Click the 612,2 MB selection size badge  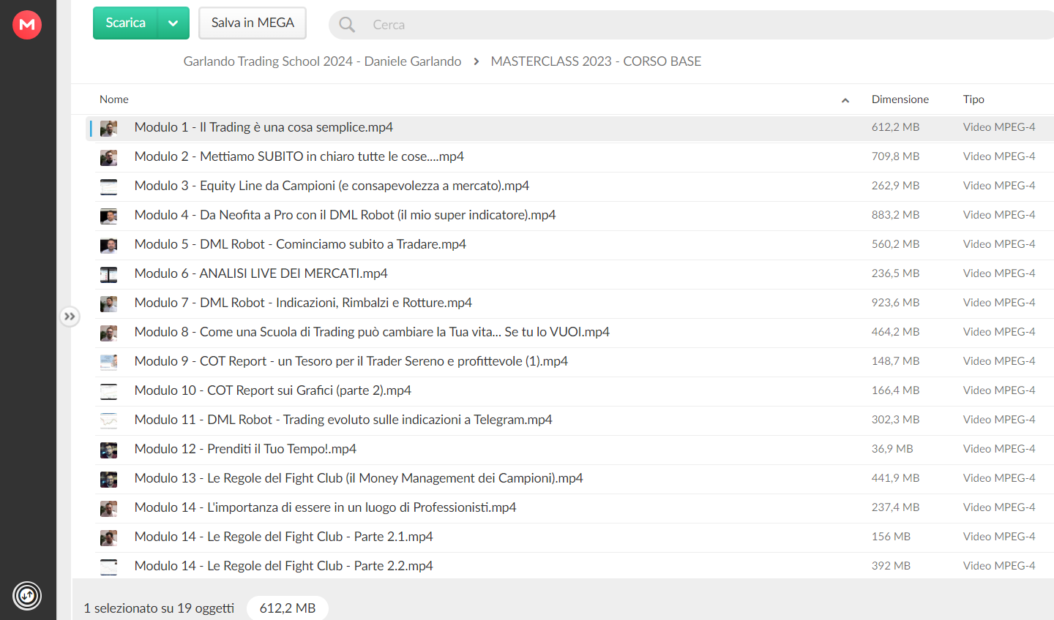[288, 608]
